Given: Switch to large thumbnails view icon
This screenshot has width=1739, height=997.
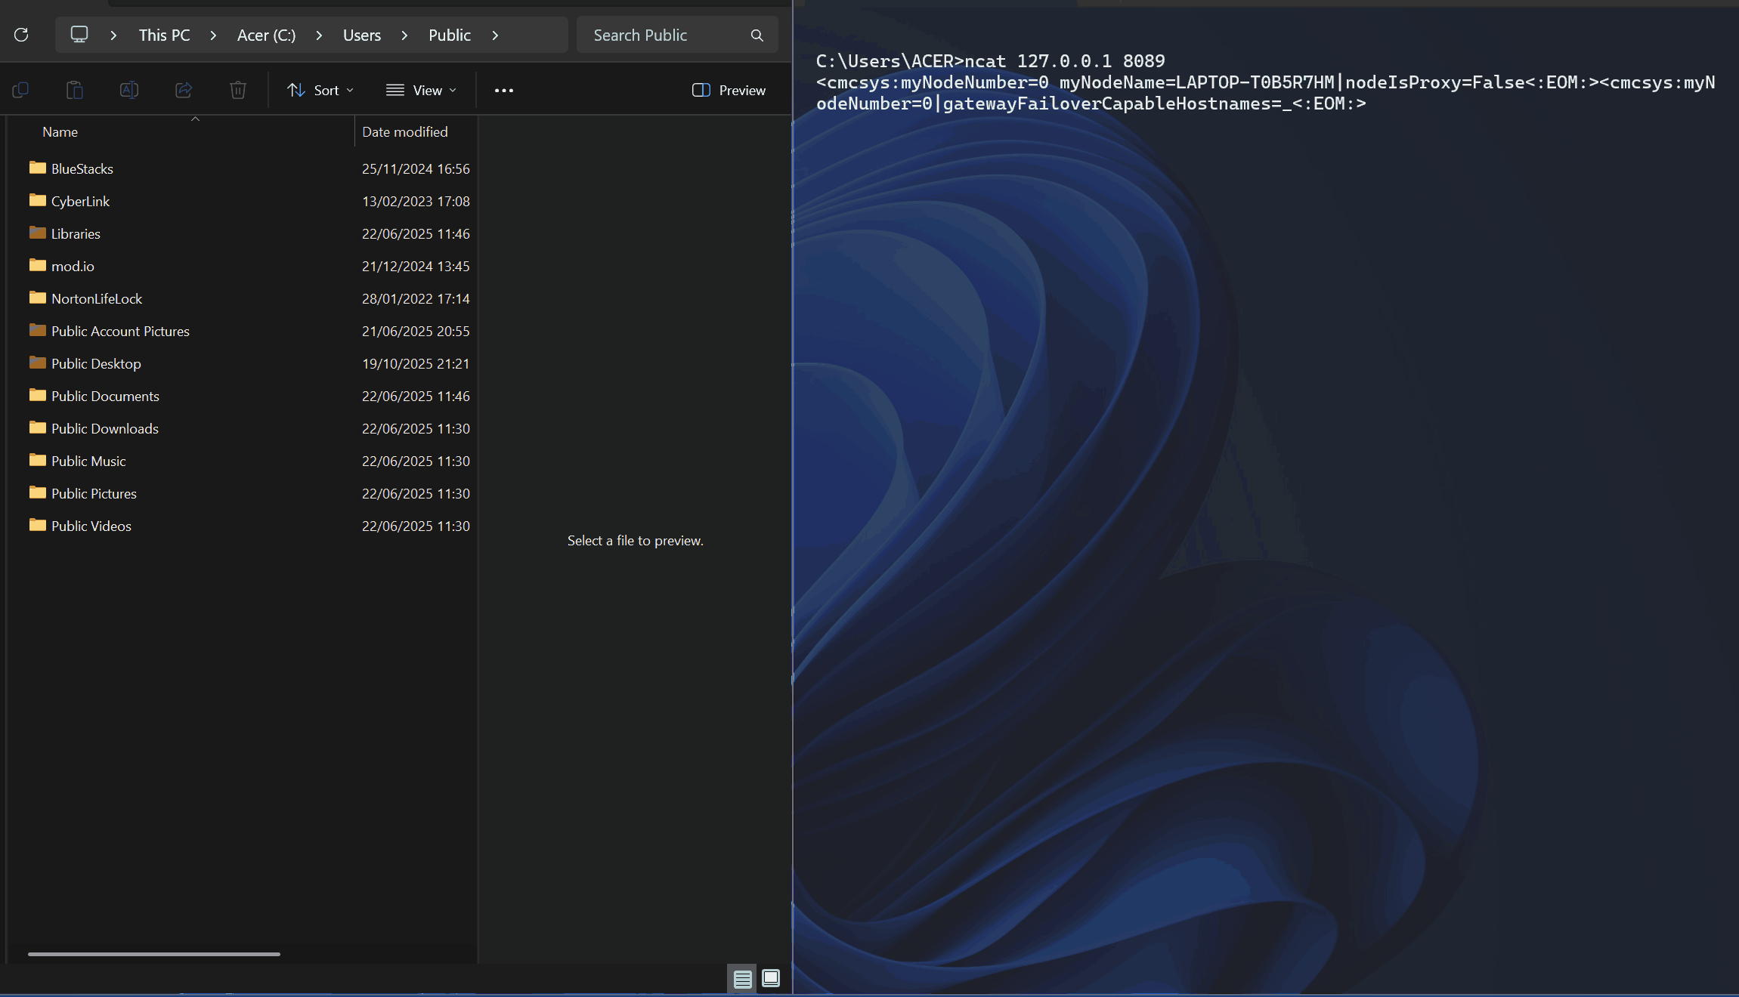Looking at the screenshot, I should point(770,978).
